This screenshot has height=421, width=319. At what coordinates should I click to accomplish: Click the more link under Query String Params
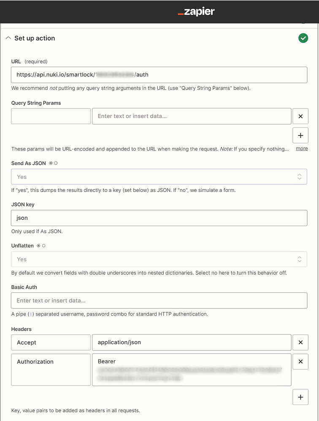pyautogui.click(x=301, y=148)
